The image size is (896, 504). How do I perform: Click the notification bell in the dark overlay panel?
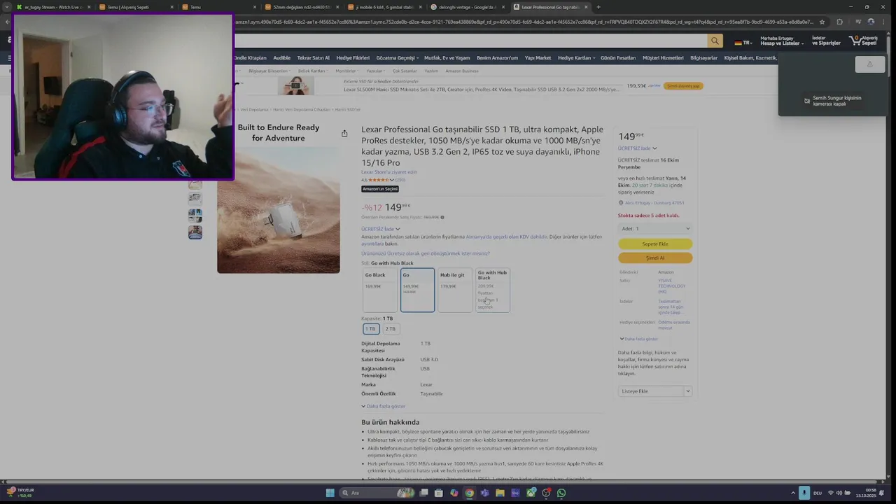(870, 64)
